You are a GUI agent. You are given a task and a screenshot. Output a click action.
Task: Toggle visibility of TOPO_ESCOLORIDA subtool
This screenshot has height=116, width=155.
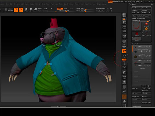[x=150, y=46]
